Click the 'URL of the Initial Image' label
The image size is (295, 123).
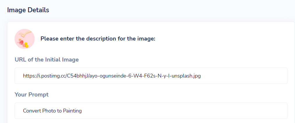tap(47, 60)
